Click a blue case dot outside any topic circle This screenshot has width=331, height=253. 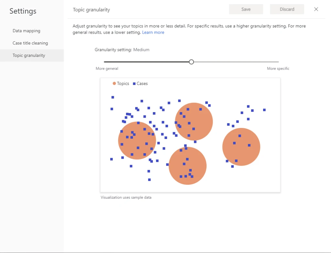112,97
